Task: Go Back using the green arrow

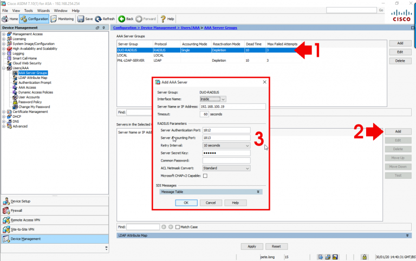Action: tap(126, 19)
